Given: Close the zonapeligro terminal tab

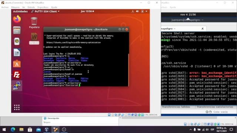Looking at the screenshot, I should (203, 29).
